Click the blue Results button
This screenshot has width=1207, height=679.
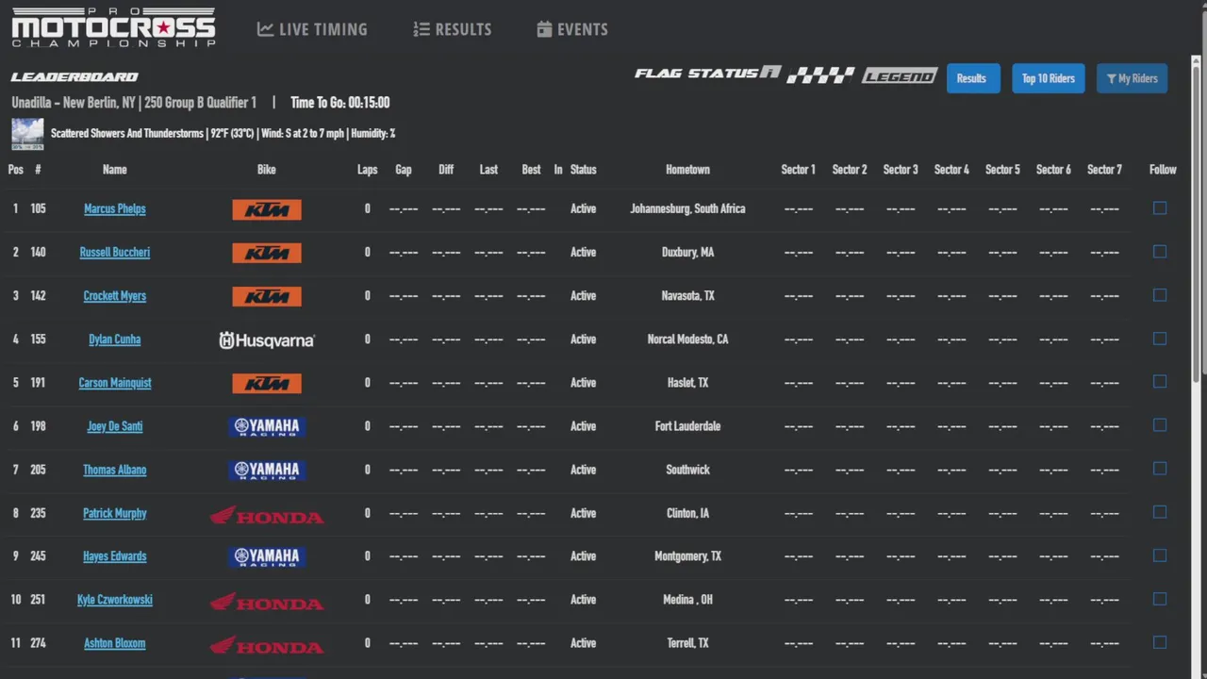coord(972,78)
